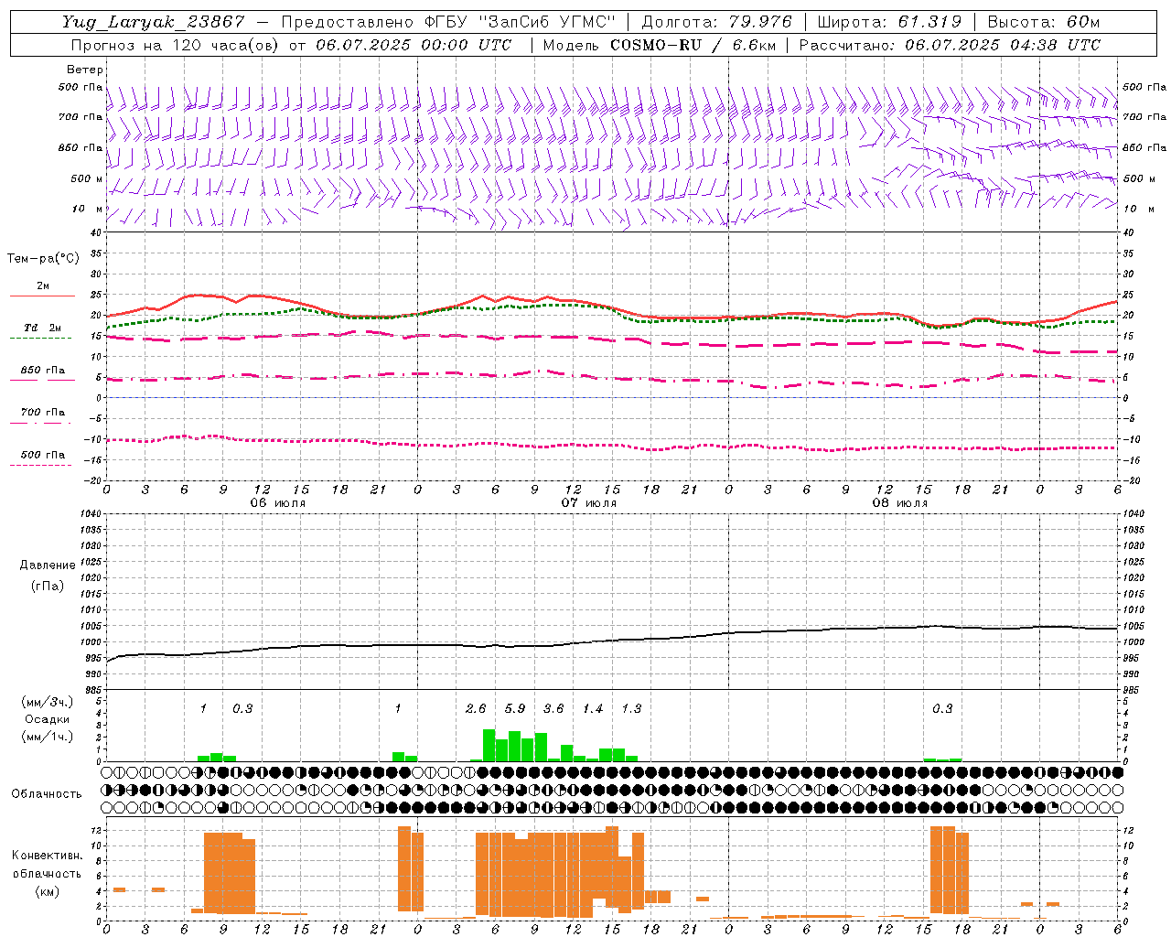Click the 1.3 precipitation total
The width and height of the screenshot is (1171, 937).
point(631,709)
